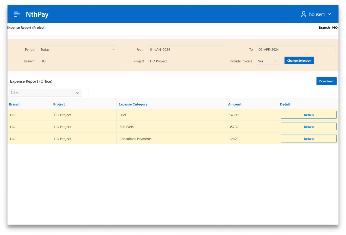Click the user profile icon

(x=303, y=14)
